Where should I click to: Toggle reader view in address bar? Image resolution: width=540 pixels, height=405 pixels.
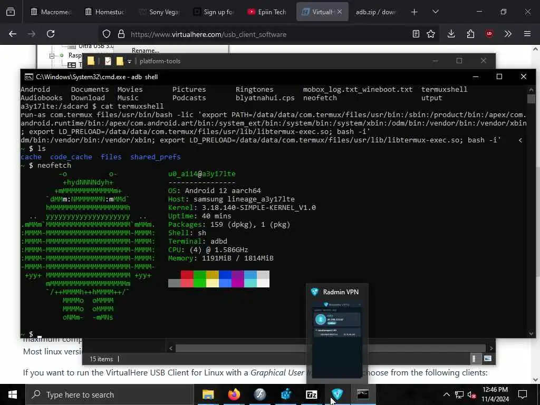tap(416, 34)
